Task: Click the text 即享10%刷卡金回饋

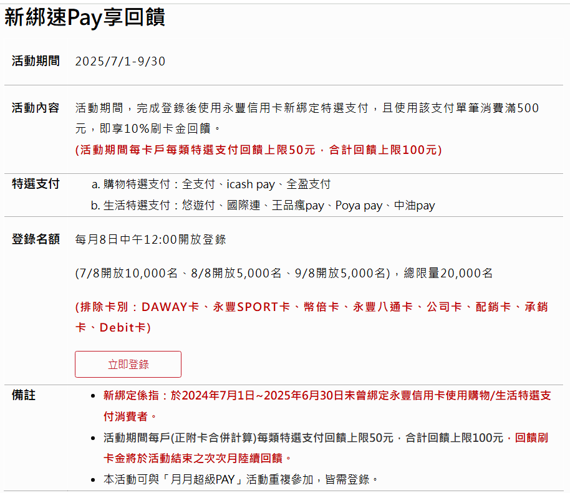Action: click(155, 128)
